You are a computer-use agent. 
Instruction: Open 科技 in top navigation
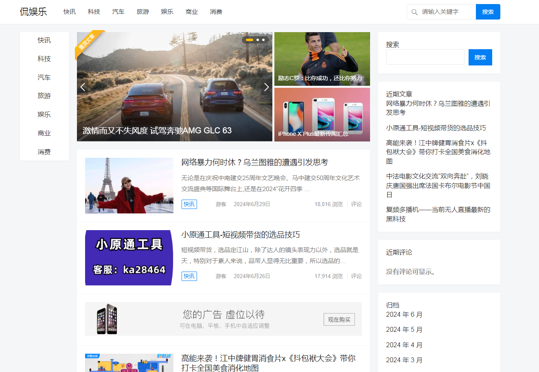[x=94, y=12]
